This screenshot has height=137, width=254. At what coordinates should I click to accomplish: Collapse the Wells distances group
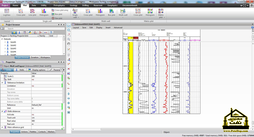point(2,111)
